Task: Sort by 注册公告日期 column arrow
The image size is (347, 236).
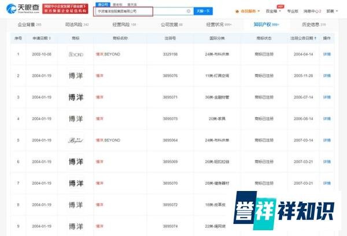Action: 315,38
